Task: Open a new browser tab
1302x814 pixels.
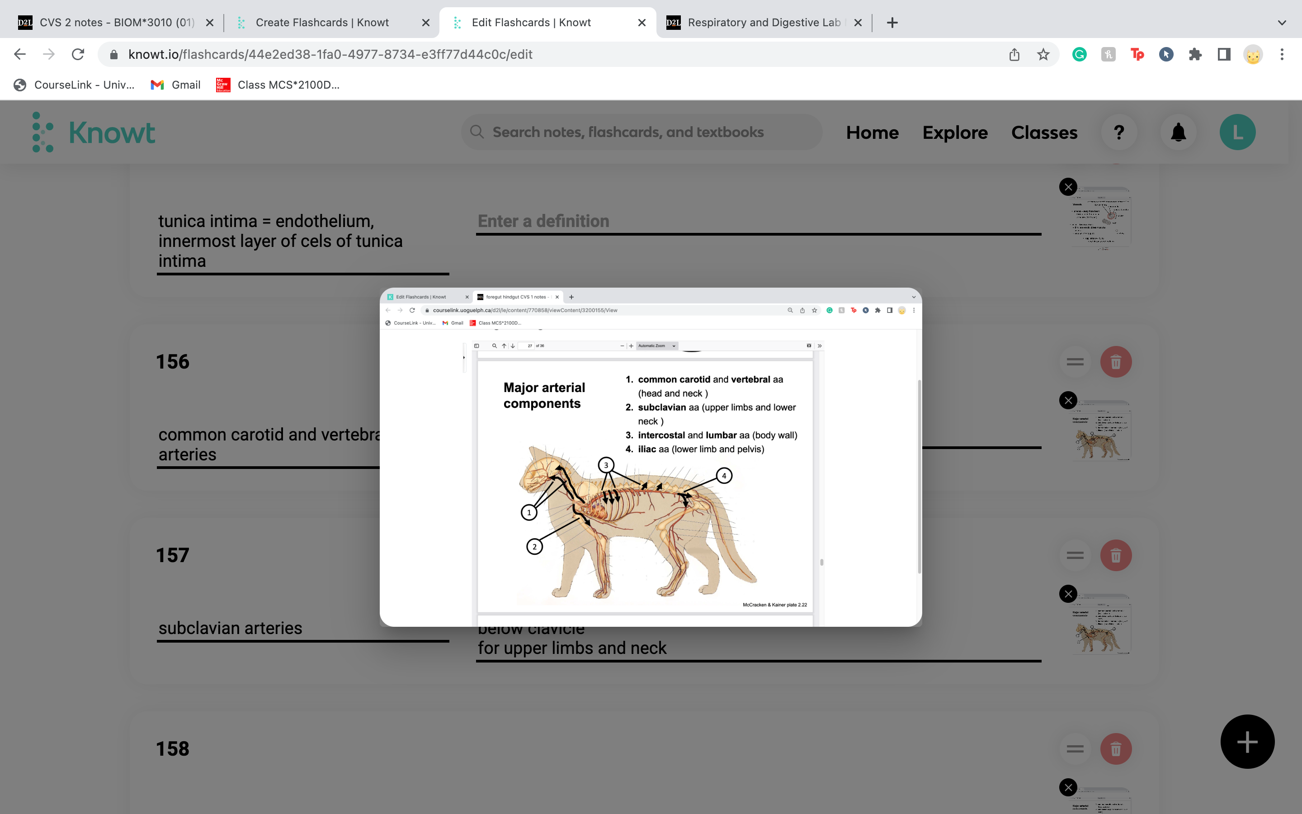Action: 892,23
